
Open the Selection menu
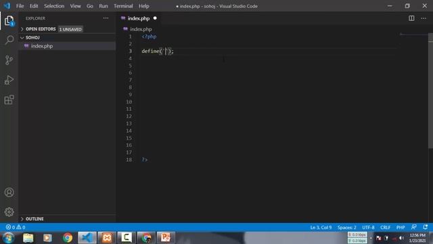pyautogui.click(x=54, y=6)
